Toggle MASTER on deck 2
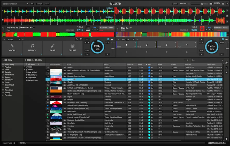Screen dimensions: 230x146 218,28
